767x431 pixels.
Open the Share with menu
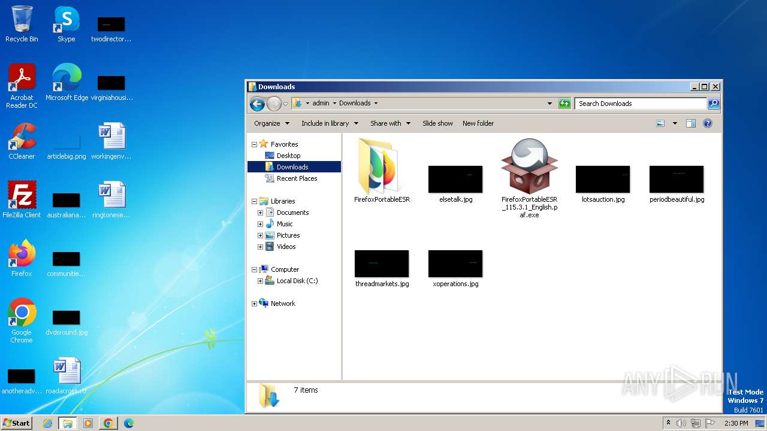pos(390,123)
